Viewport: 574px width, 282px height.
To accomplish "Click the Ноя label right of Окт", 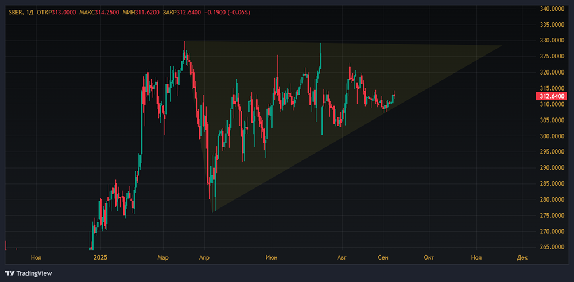I will click(476, 257).
